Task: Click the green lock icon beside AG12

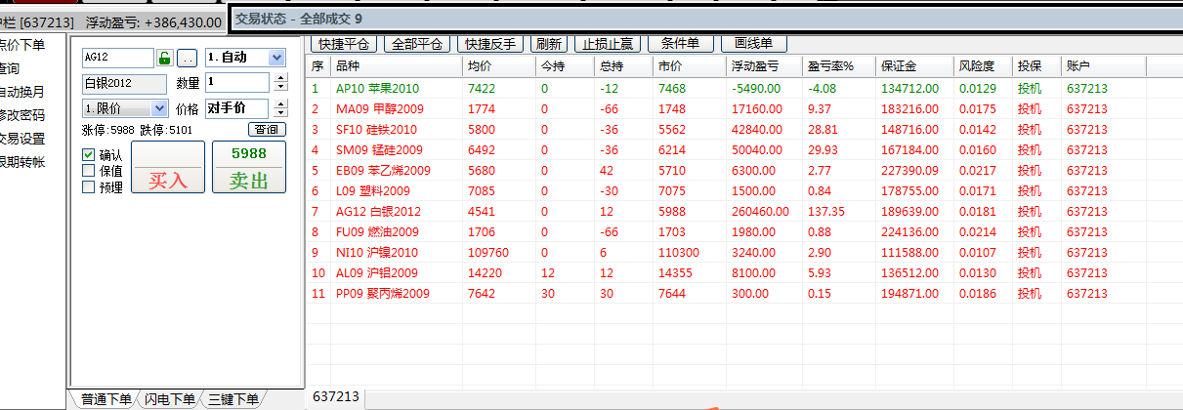Action: (x=165, y=59)
